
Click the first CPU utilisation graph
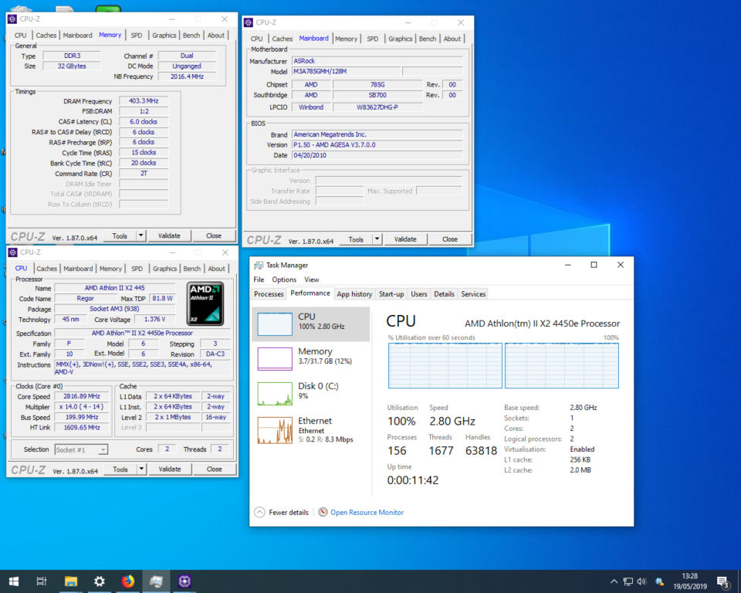click(x=445, y=365)
